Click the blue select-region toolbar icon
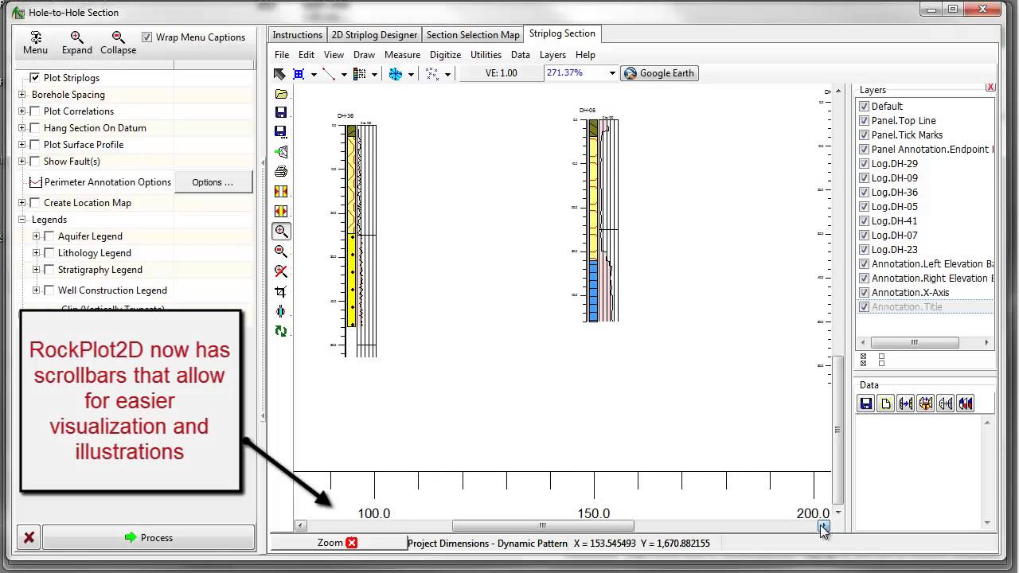The height and width of the screenshot is (573, 1019). tap(299, 73)
